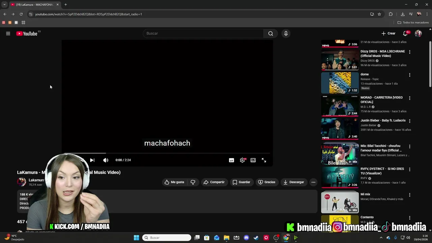Open options for Mi mix
This screenshot has height=243, width=432.
click(410, 195)
